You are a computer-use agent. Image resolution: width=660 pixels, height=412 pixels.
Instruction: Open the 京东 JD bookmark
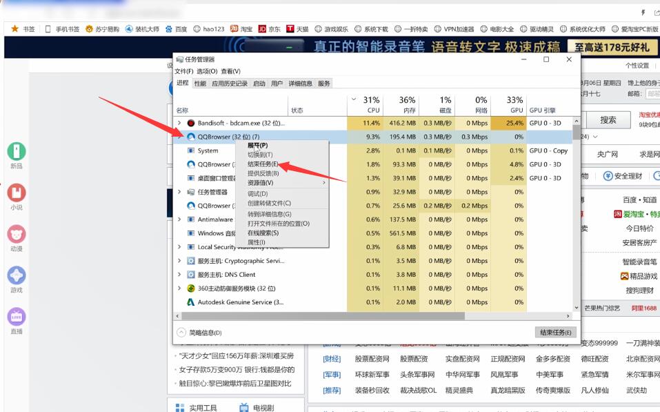[270, 29]
